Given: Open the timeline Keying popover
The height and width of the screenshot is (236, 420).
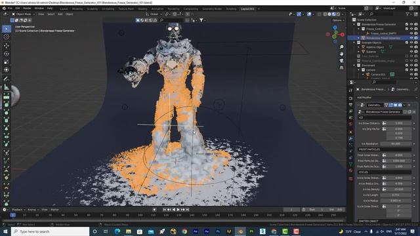Looking at the screenshot, I should coord(33,210).
